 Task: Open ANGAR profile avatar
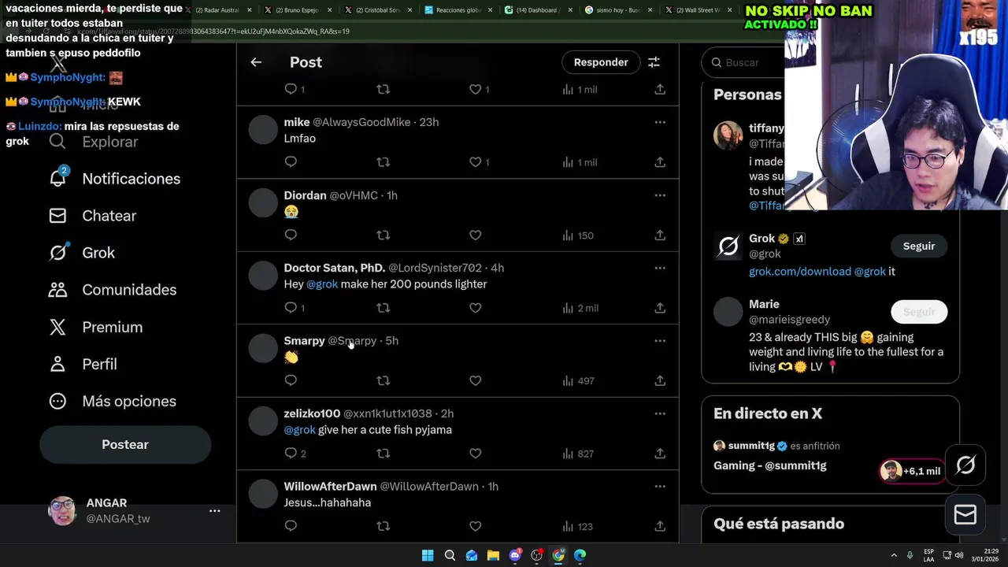[62, 511]
